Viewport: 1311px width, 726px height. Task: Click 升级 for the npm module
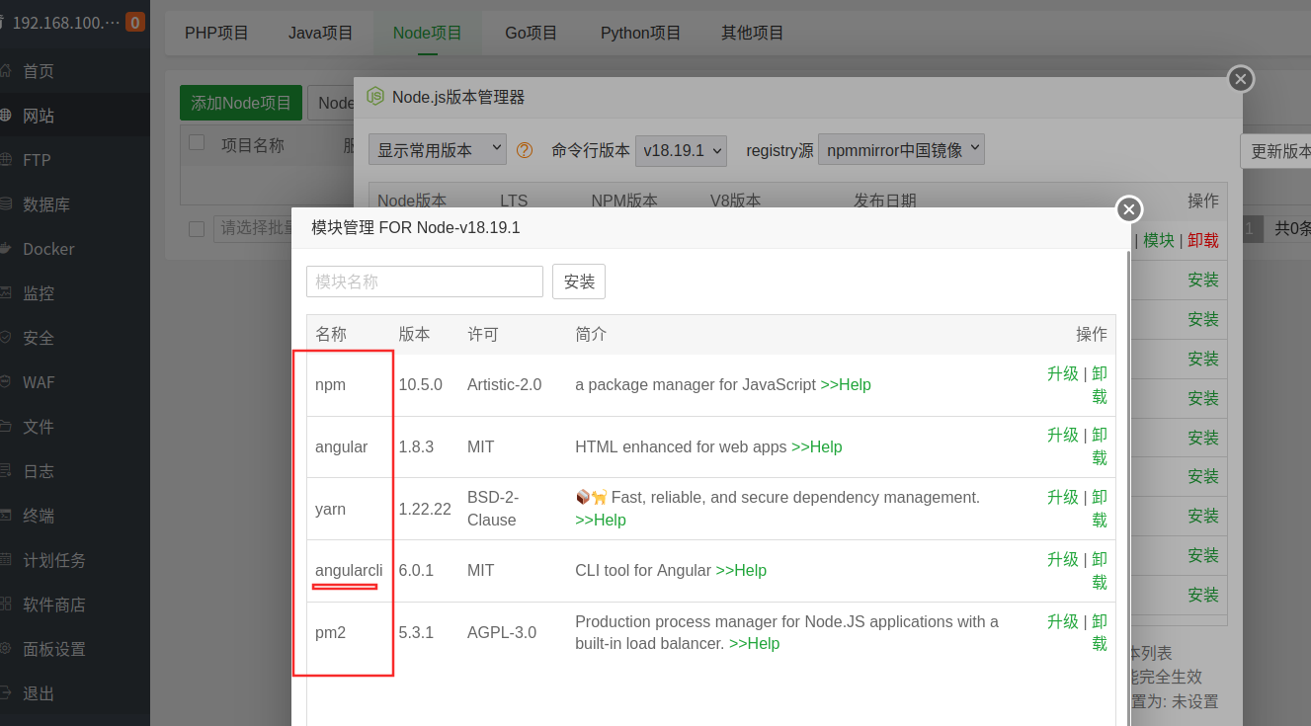1063,373
